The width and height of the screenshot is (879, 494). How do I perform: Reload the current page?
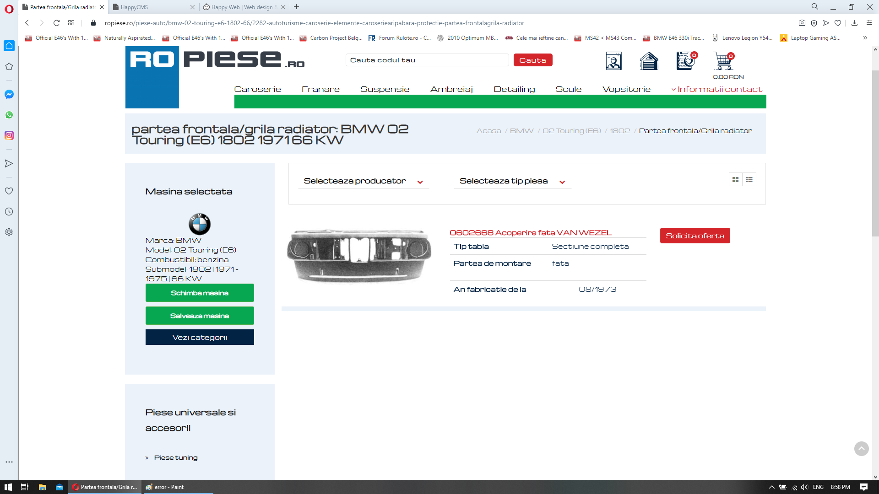(x=56, y=23)
